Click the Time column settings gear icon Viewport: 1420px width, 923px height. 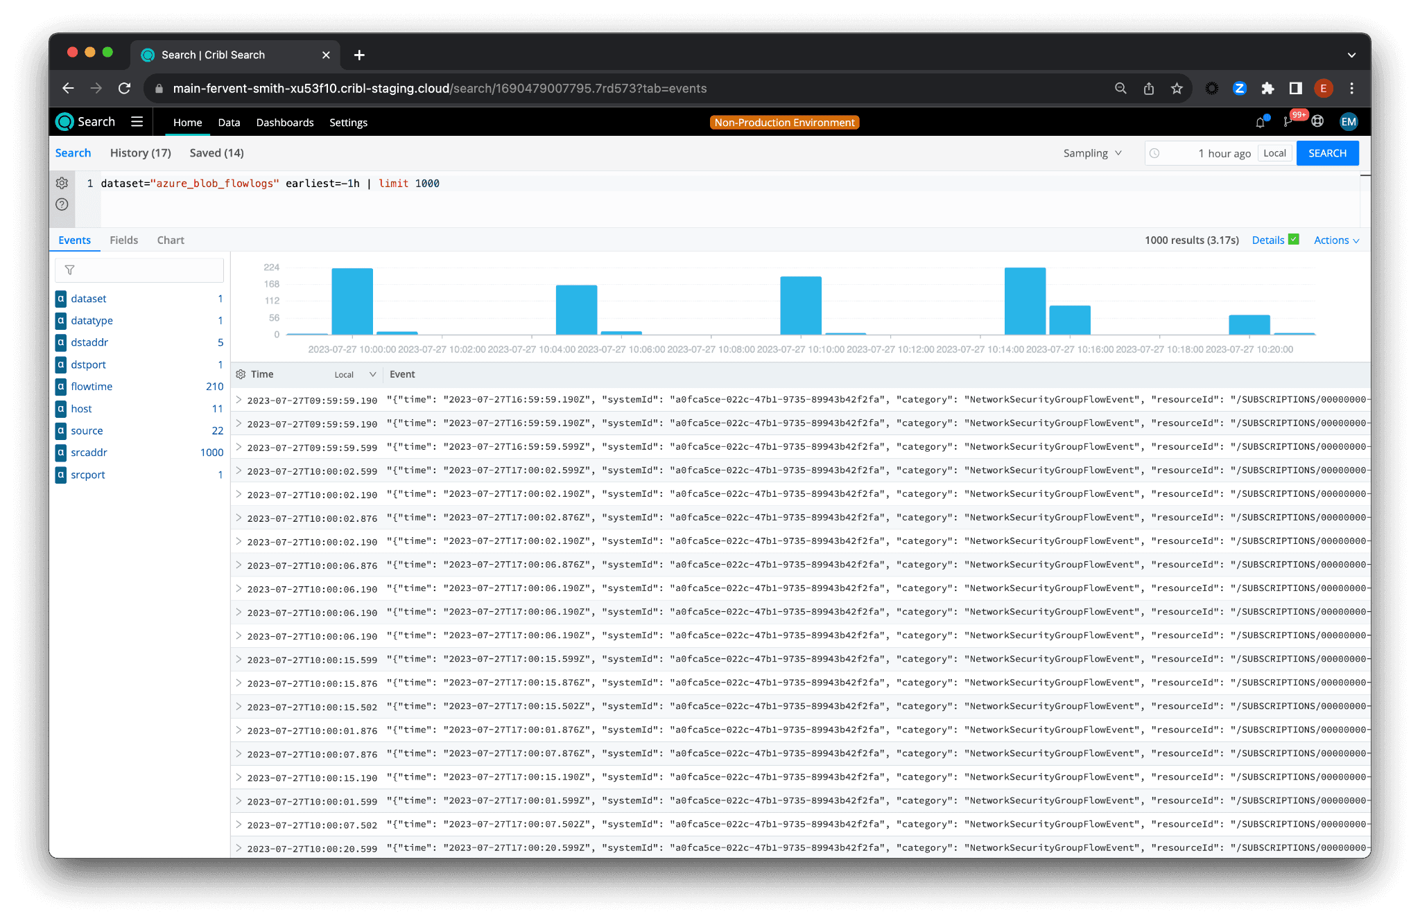[241, 374]
